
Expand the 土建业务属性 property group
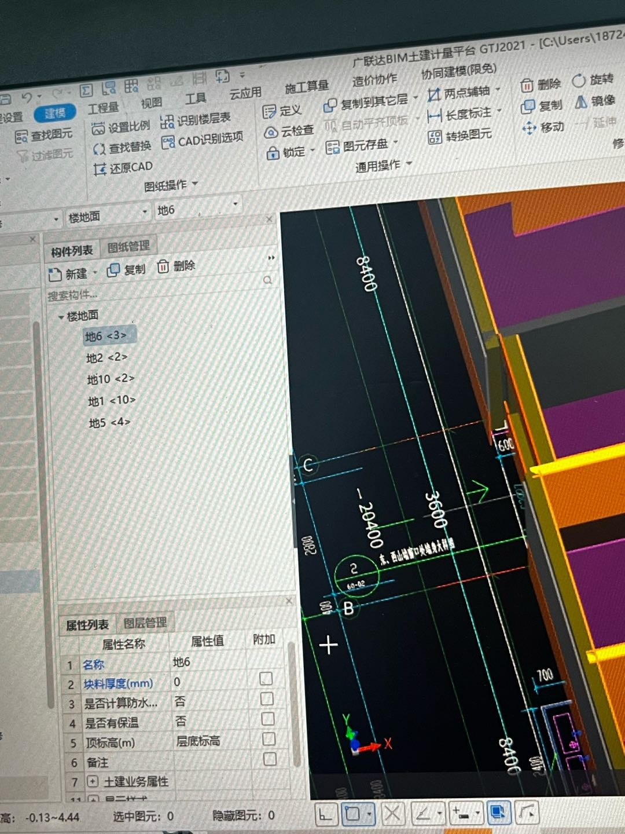pos(92,781)
